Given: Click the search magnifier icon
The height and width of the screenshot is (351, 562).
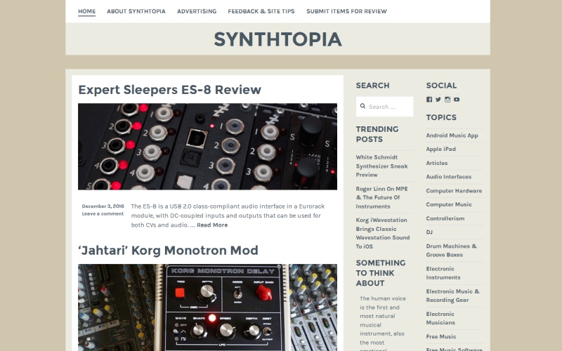Looking at the screenshot, I should pyautogui.click(x=362, y=106).
